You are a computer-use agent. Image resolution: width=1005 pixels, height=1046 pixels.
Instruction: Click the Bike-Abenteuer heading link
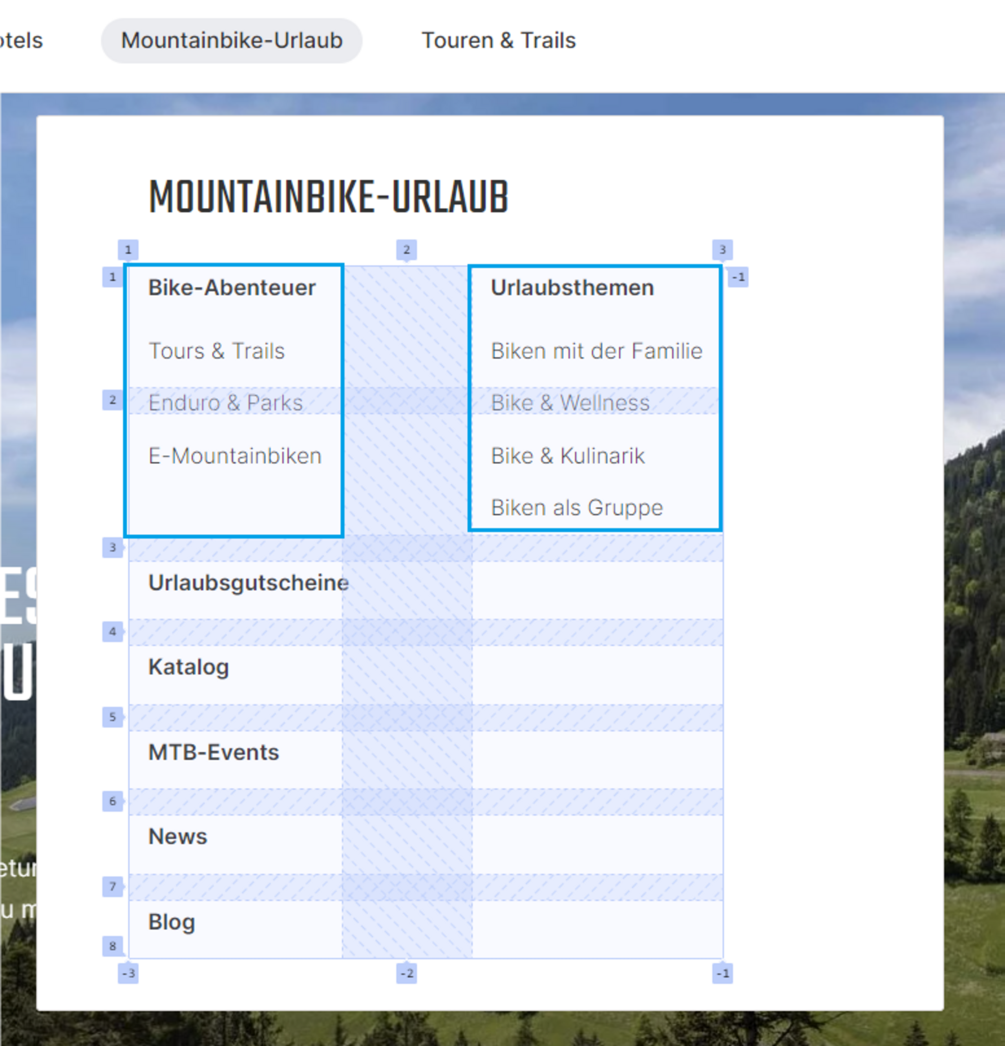click(x=232, y=288)
